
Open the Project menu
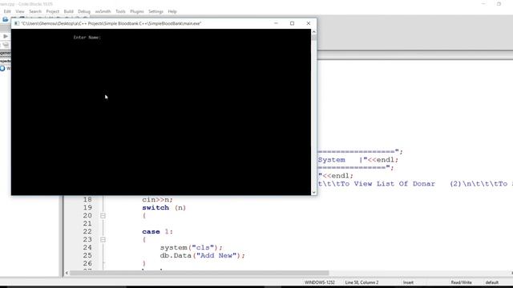(52, 11)
